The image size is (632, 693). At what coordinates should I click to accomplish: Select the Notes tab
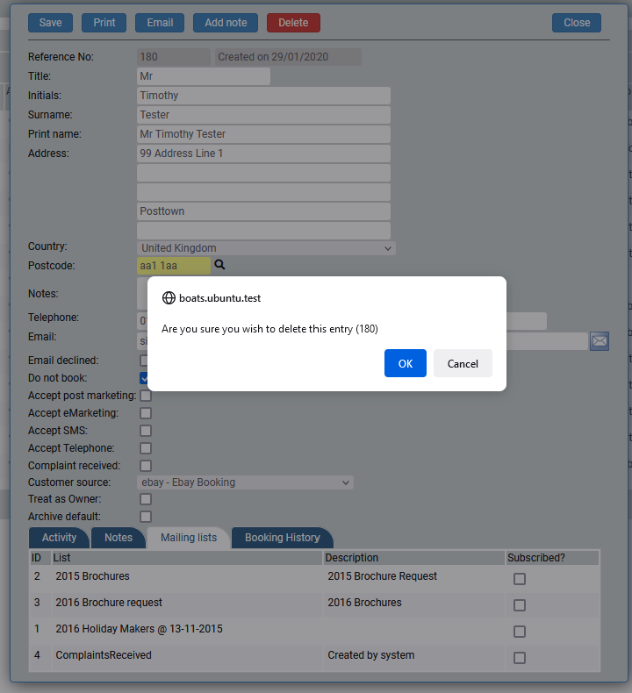118,538
